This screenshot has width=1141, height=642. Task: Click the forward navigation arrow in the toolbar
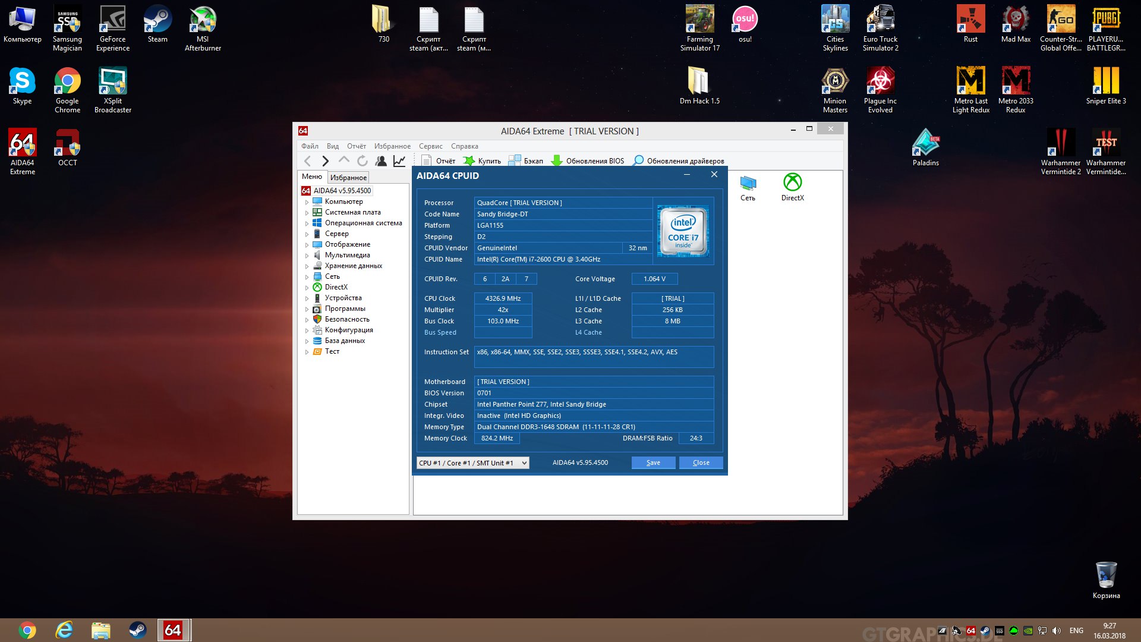click(x=325, y=161)
